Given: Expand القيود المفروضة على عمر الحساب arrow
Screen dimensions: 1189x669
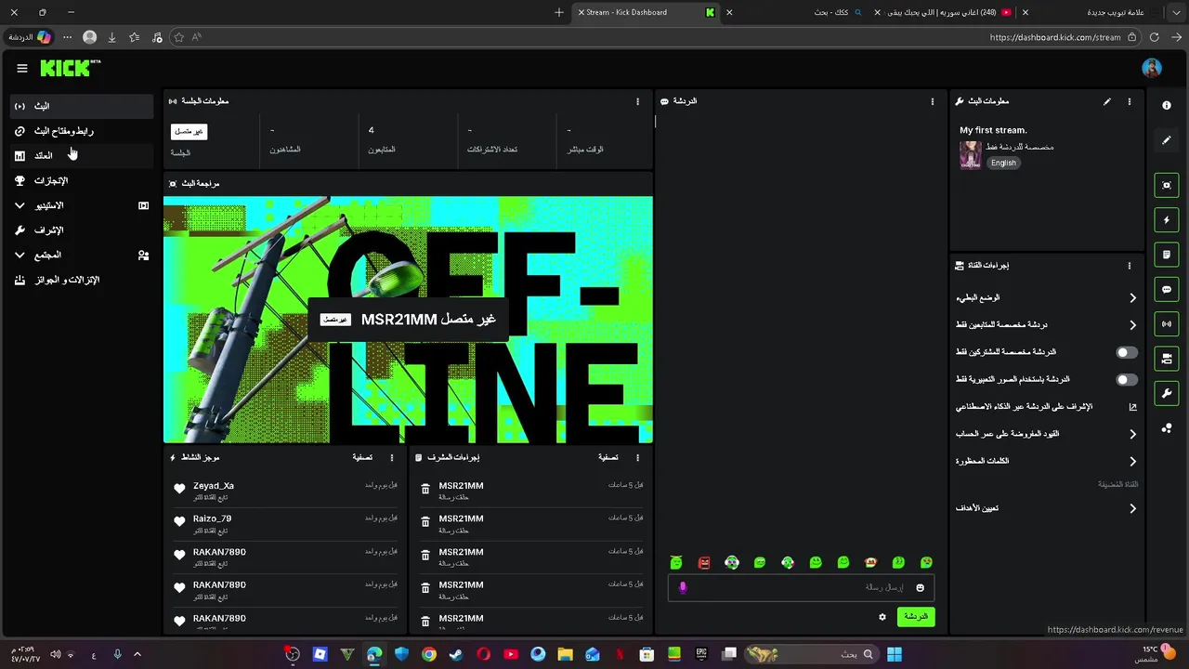Looking at the screenshot, I should 1132,434.
